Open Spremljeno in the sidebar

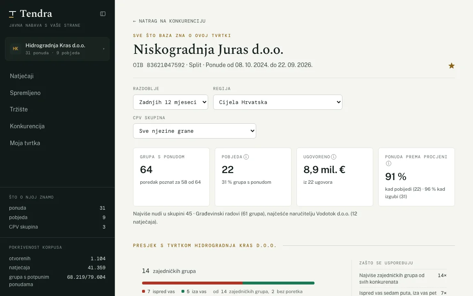(x=25, y=93)
